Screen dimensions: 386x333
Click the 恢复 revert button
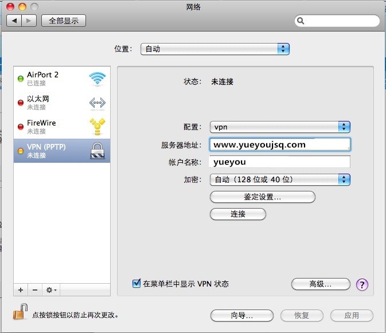click(x=302, y=316)
